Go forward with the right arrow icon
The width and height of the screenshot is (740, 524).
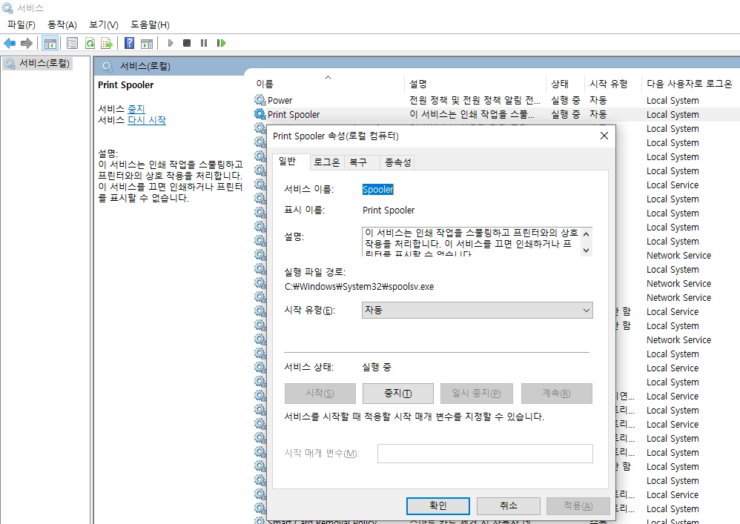[27, 44]
